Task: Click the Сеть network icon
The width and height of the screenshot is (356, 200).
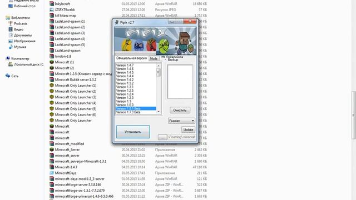Action: click(x=8, y=76)
